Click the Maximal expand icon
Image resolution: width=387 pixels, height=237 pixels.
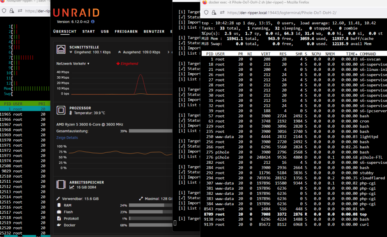point(141,199)
